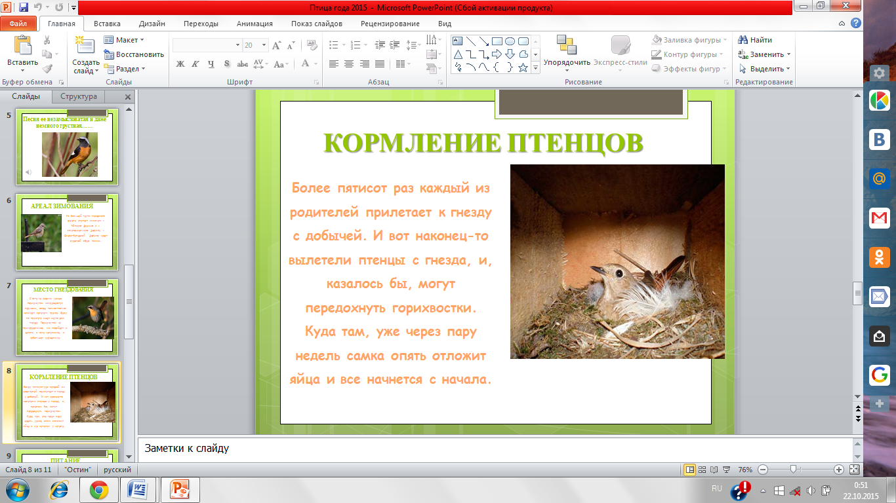Click the Undo arrow in Quick Access toolbar

pyautogui.click(x=39, y=8)
